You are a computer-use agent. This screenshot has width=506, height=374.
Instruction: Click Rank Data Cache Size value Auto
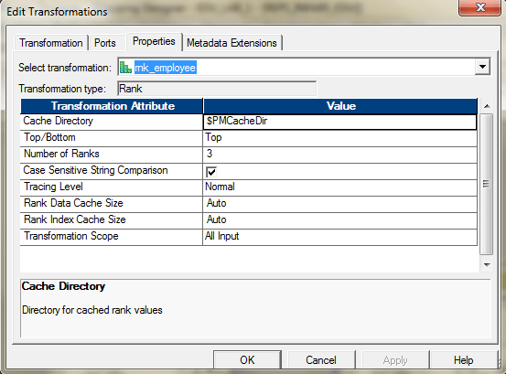[339, 205]
